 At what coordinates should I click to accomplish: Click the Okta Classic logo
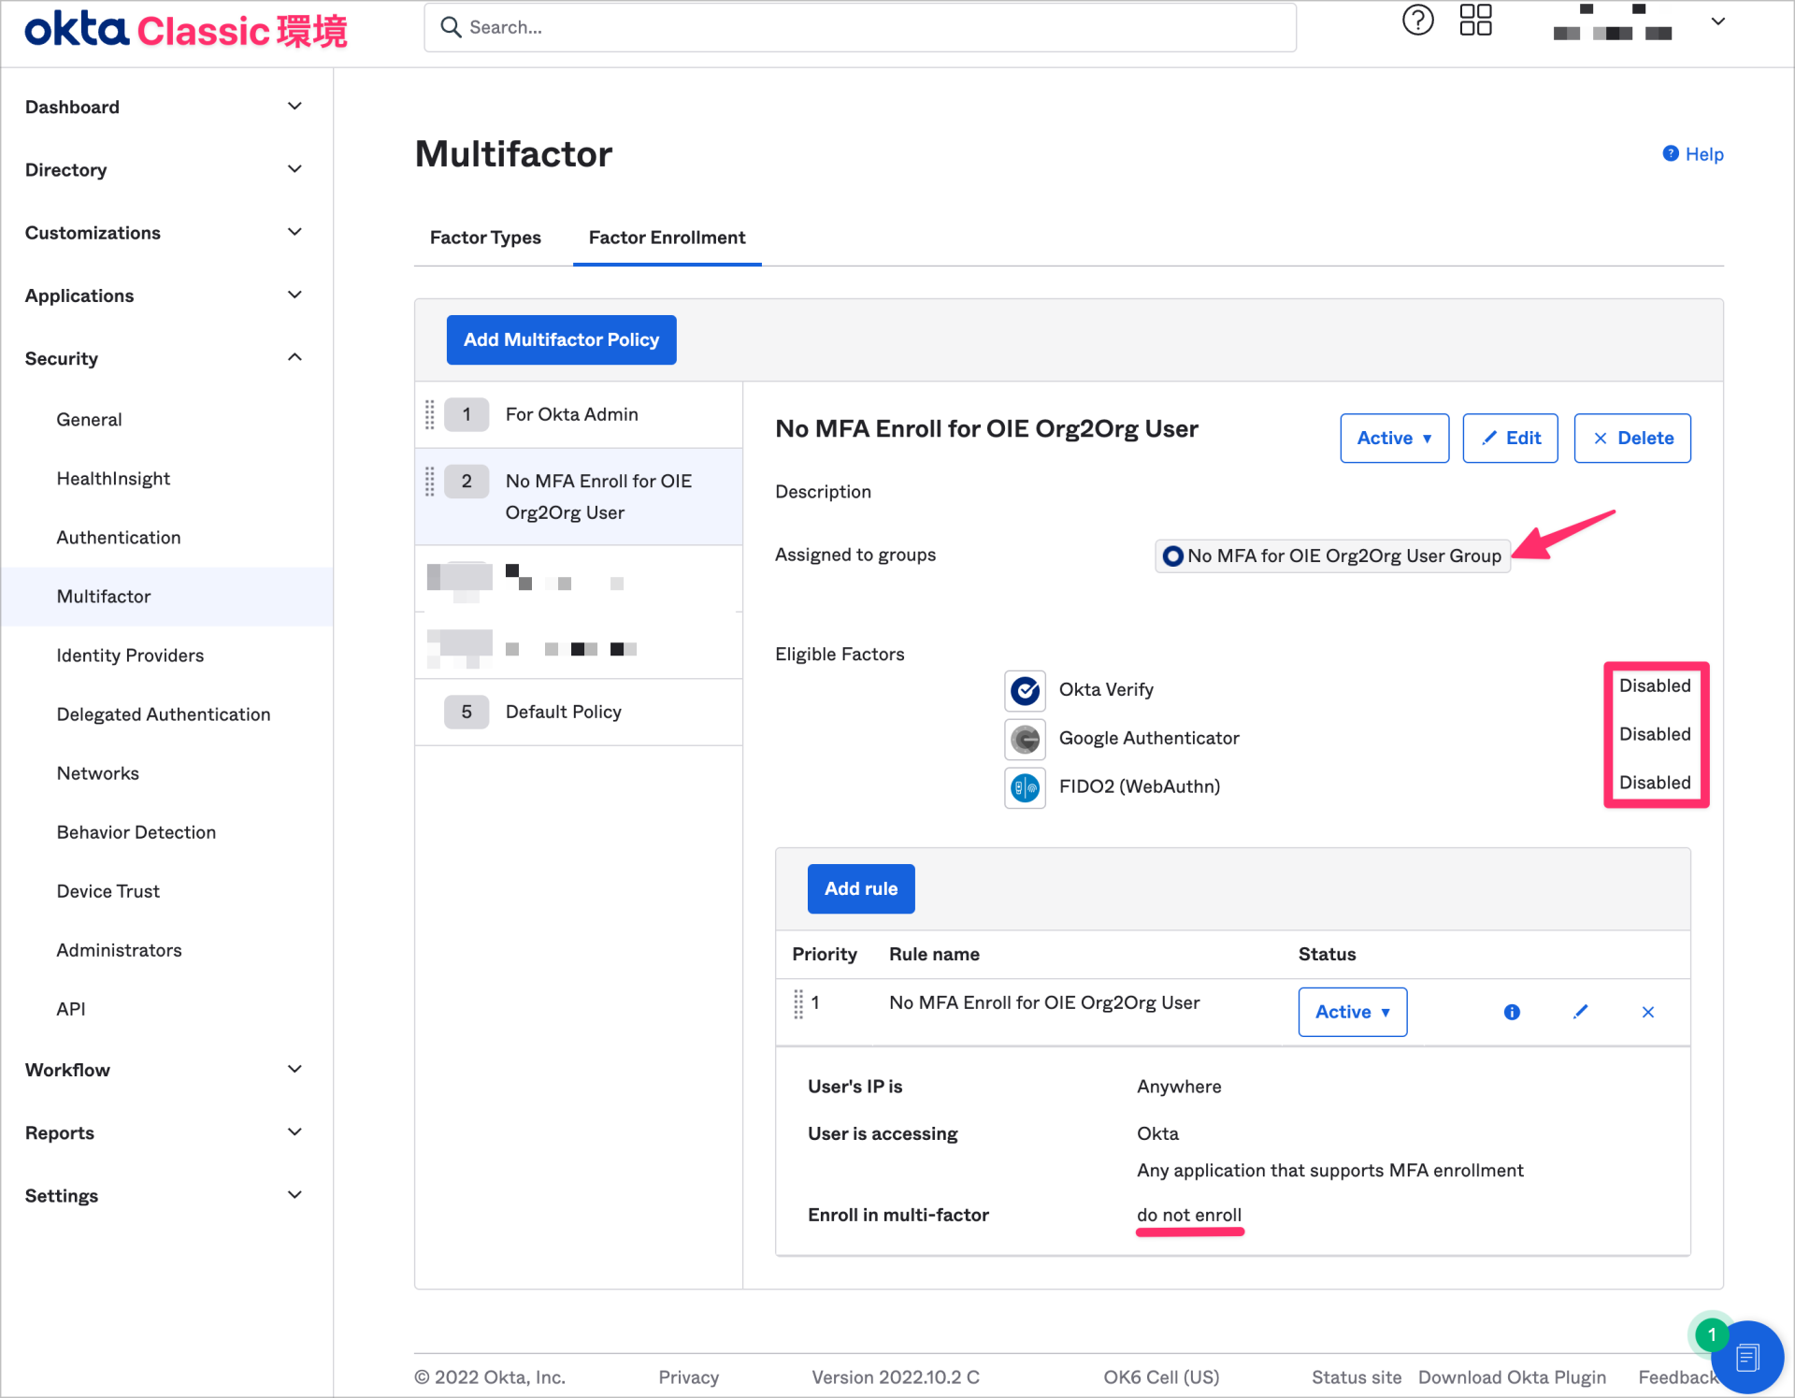tap(182, 29)
